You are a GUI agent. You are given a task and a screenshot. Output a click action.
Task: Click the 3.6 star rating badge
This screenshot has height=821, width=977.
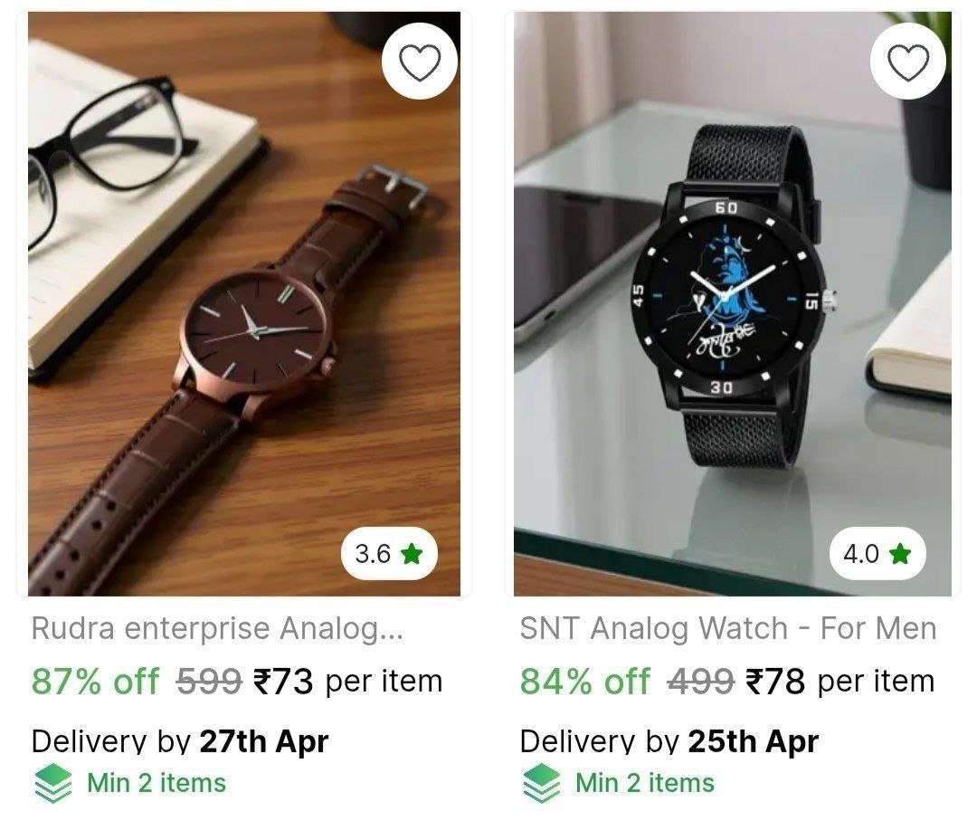click(x=389, y=554)
